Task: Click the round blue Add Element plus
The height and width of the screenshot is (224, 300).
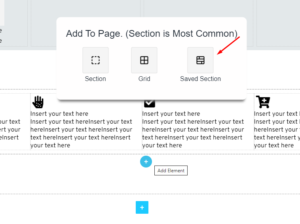Action: coord(146,161)
